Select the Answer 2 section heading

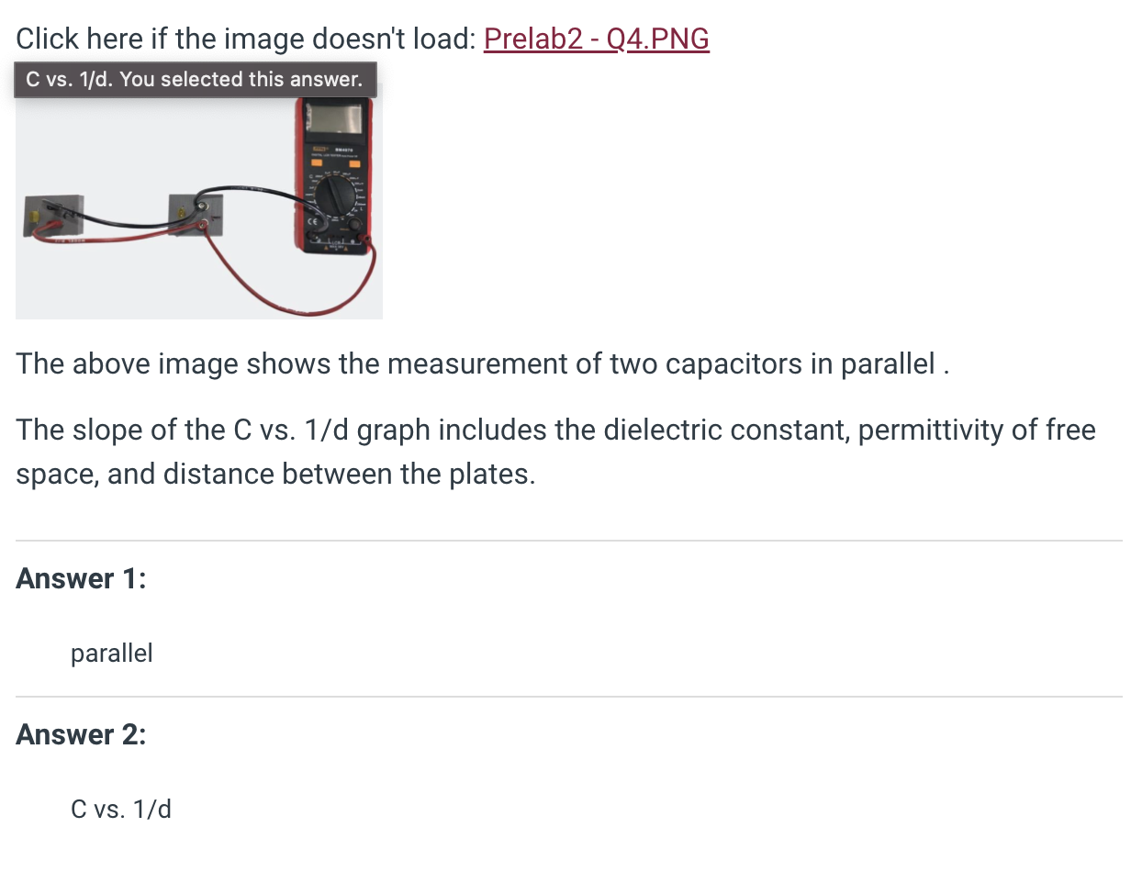click(x=81, y=734)
